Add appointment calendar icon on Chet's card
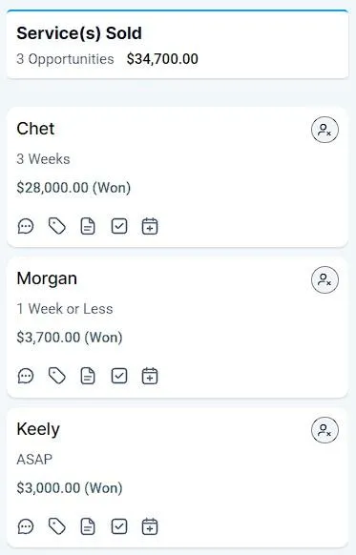356x555 pixels. click(x=150, y=226)
